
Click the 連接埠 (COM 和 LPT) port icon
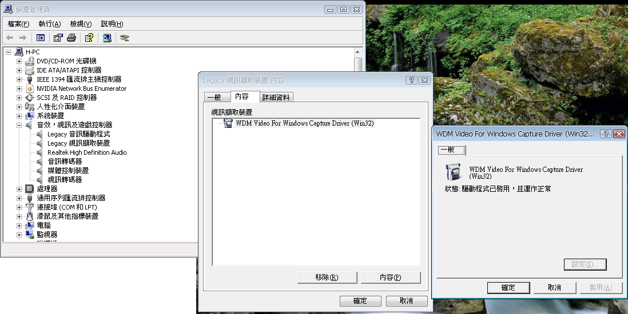(x=30, y=207)
